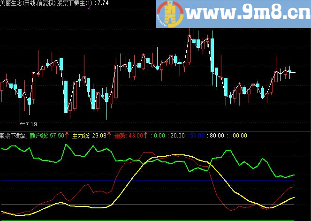Click the red 趋势 legend label
The height and width of the screenshot is (221, 311).
click(120, 136)
